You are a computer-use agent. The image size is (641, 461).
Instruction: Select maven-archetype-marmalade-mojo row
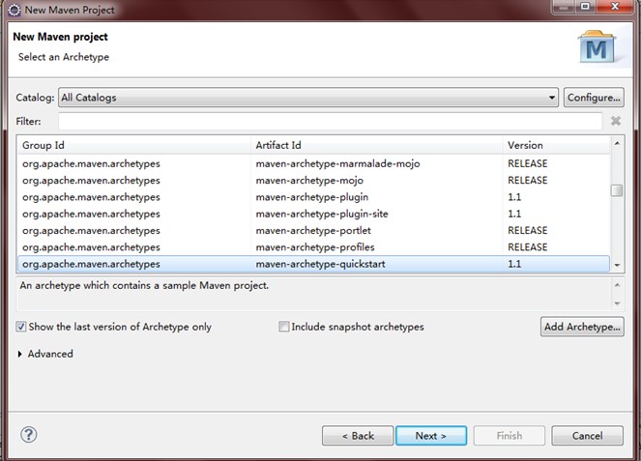pos(313,163)
